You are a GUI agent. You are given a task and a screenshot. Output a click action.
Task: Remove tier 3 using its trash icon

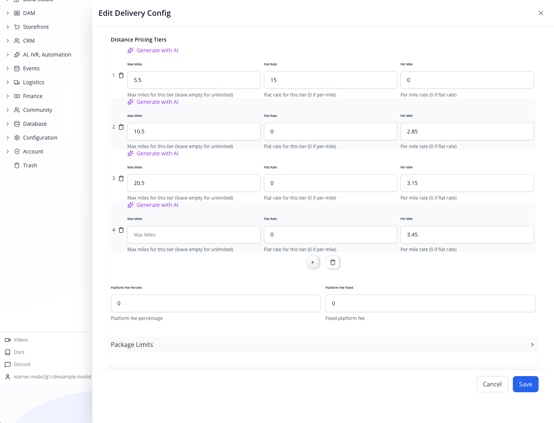121,178
